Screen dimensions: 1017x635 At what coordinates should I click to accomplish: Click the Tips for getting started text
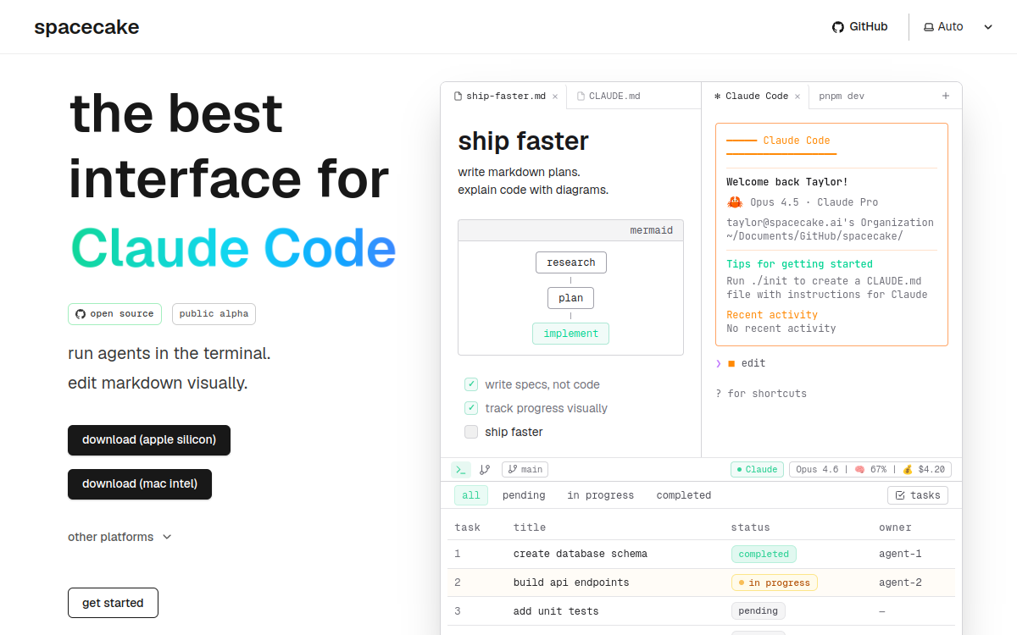(x=799, y=264)
